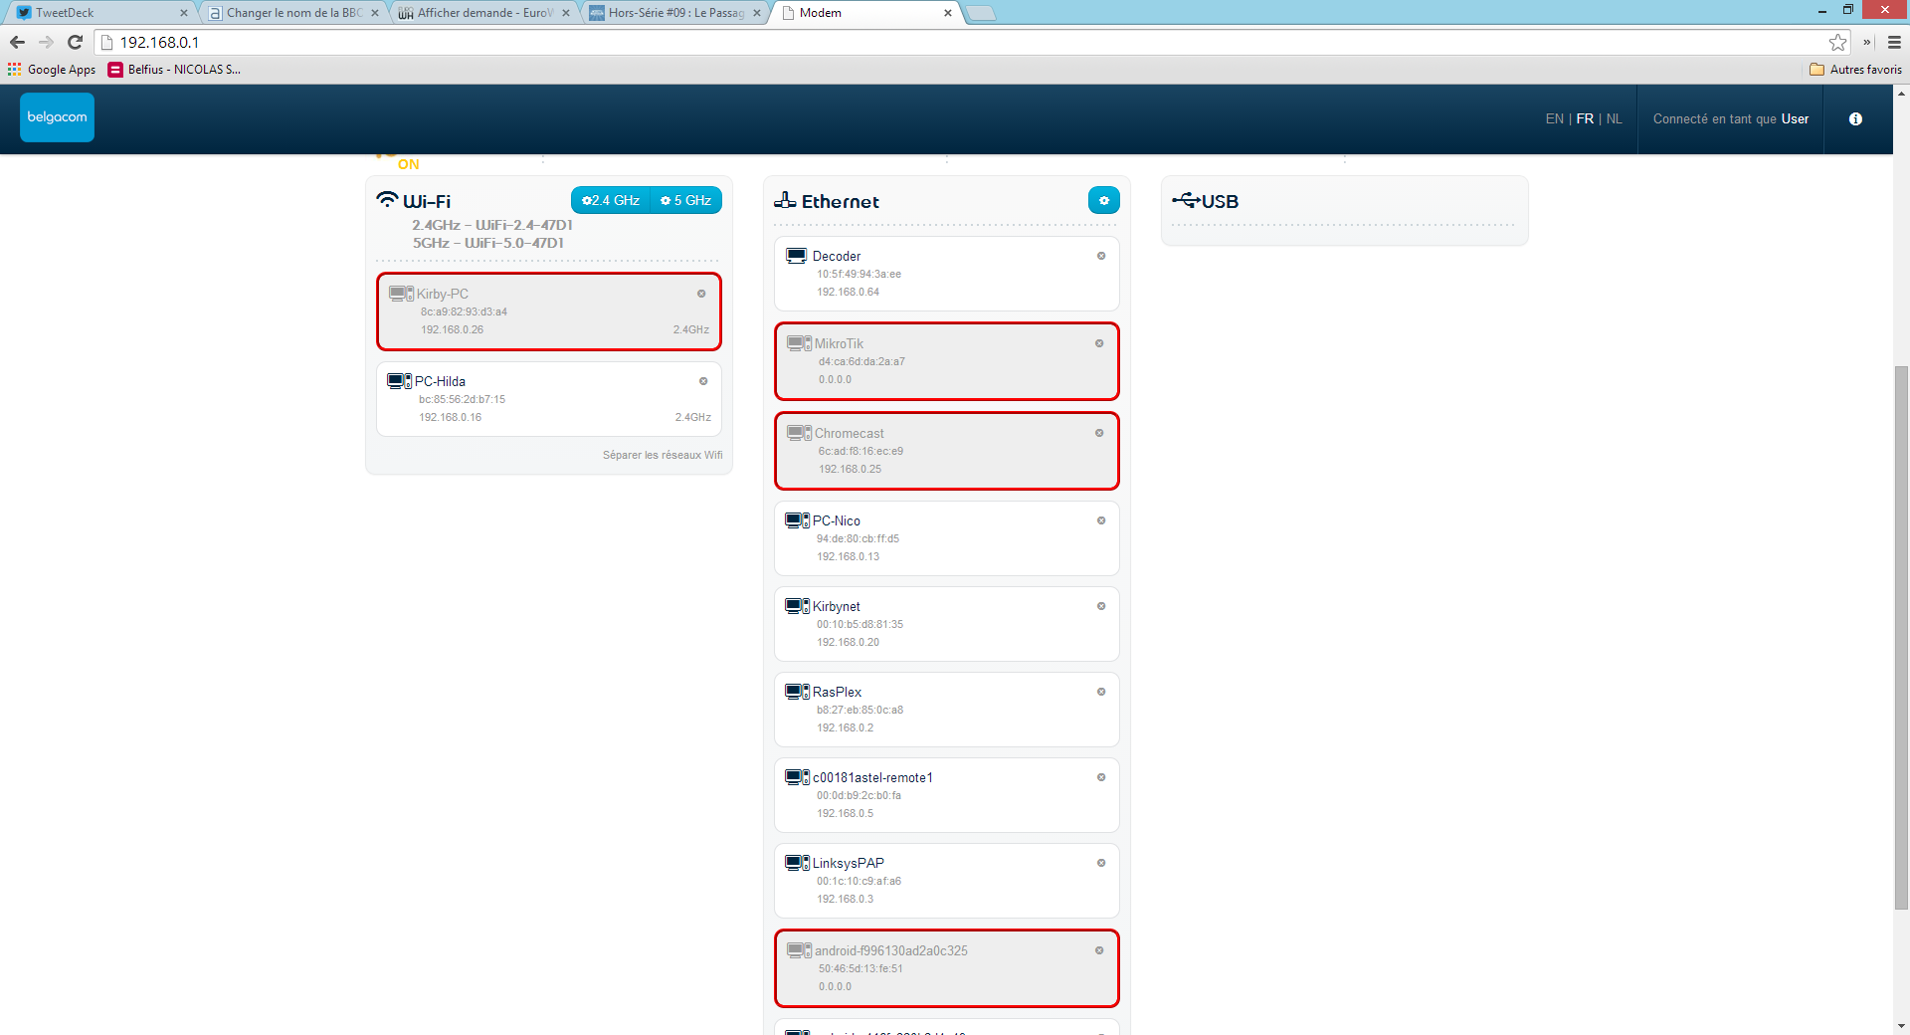This screenshot has height=1035, width=1910.
Task: Switch language to NL
Action: point(1614,119)
